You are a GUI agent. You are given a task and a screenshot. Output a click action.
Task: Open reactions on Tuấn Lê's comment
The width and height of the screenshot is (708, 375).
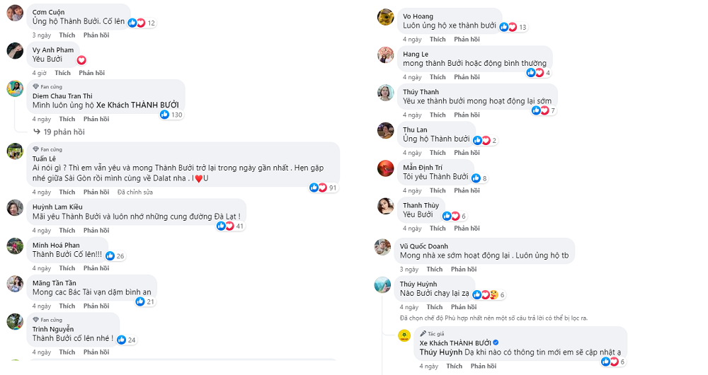(x=318, y=187)
